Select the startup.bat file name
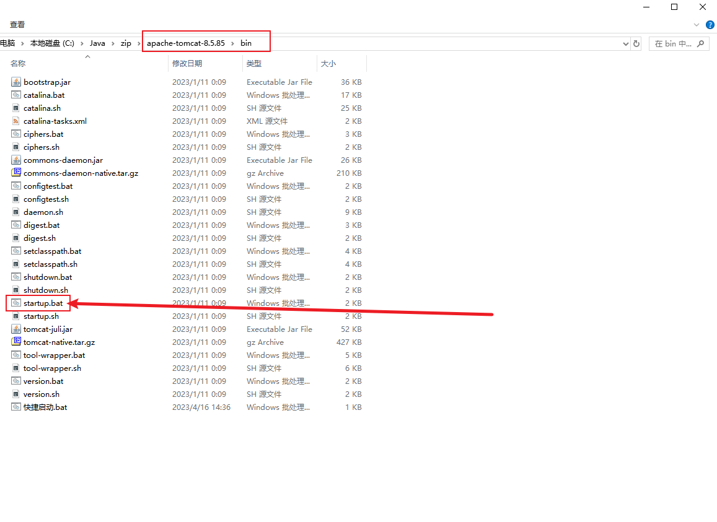717x522 pixels. (x=43, y=303)
